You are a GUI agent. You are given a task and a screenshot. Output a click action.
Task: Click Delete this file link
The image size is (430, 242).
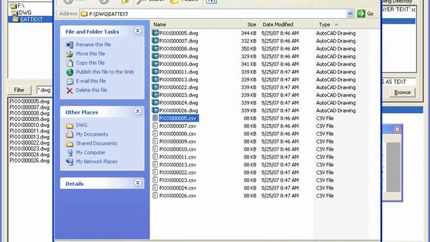pos(91,90)
